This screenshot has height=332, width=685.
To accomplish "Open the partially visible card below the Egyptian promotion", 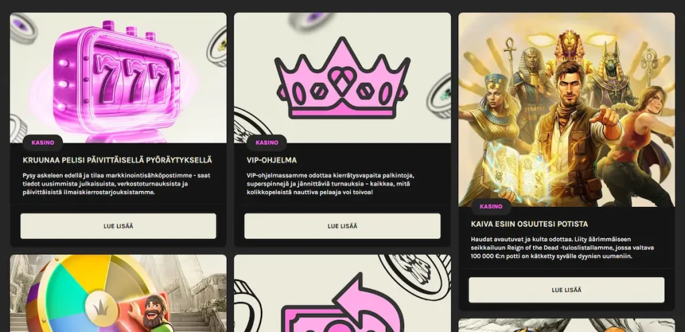I will pos(567,325).
